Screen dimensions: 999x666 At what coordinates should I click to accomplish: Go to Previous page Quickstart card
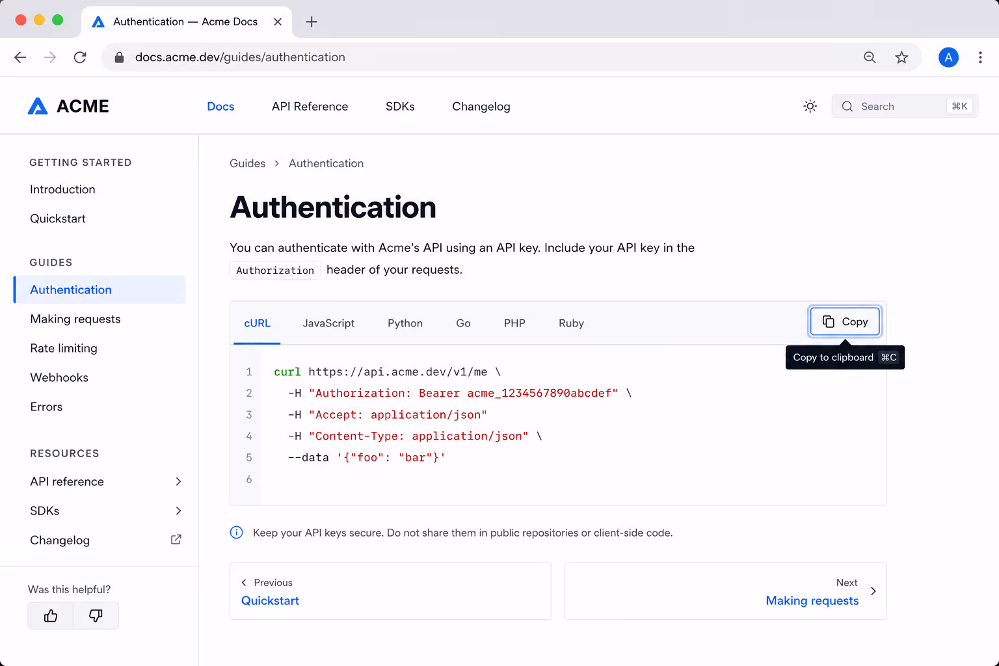pyautogui.click(x=390, y=591)
